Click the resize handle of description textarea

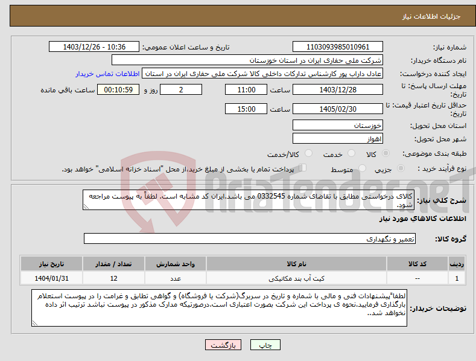(x=86, y=207)
